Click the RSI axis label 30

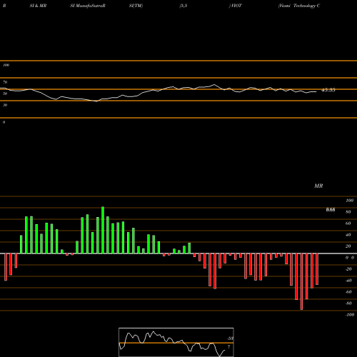[x=5, y=105]
